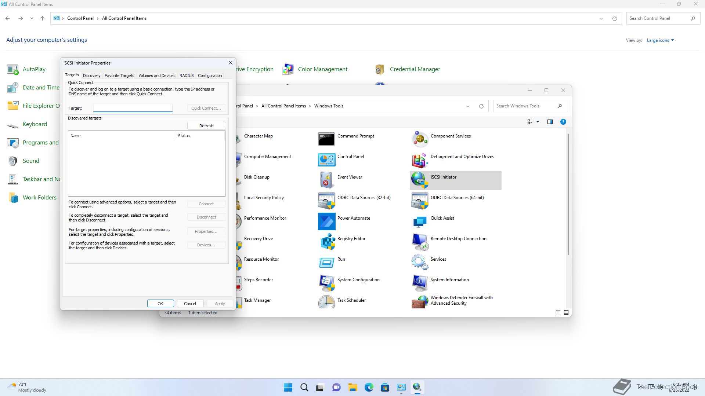Open File Explorer from the taskbar
705x396 pixels.
point(353,387)
